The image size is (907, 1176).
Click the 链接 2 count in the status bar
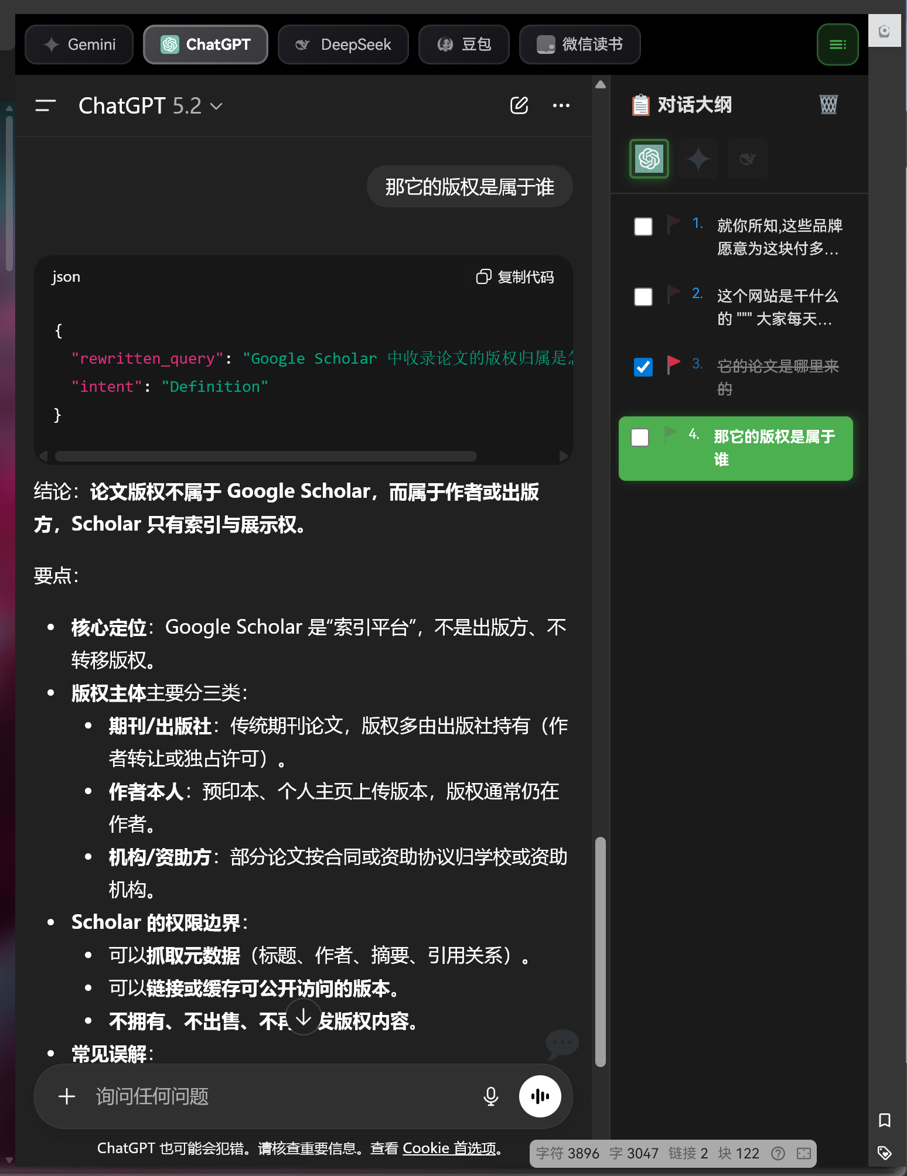point(688,1153)
